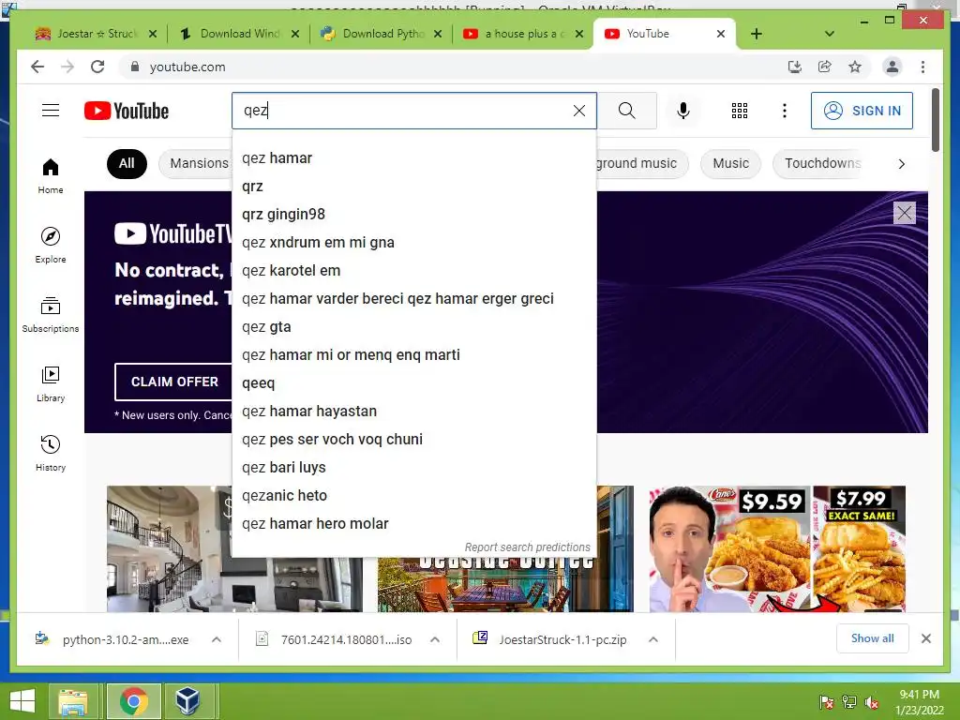Open Chrome three-dot menu
Image resolution: width=960 pixels, height=720 pixels.
[922, 67]
